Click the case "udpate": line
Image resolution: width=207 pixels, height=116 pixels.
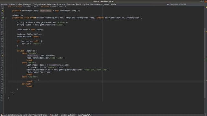pos(30,77)
